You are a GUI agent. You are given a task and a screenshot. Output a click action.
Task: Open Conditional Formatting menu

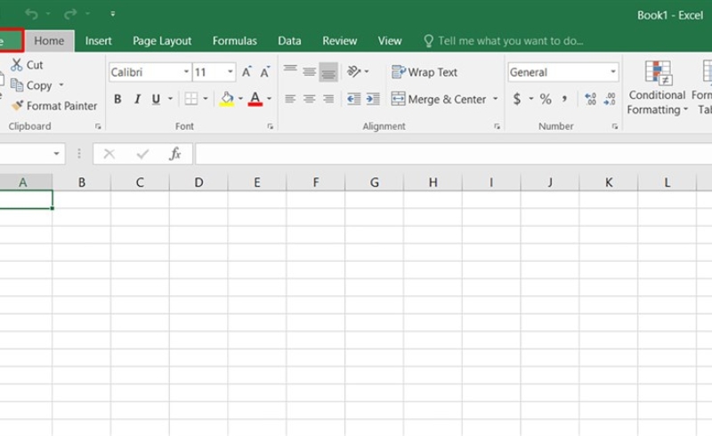click(x=657, y=88)
